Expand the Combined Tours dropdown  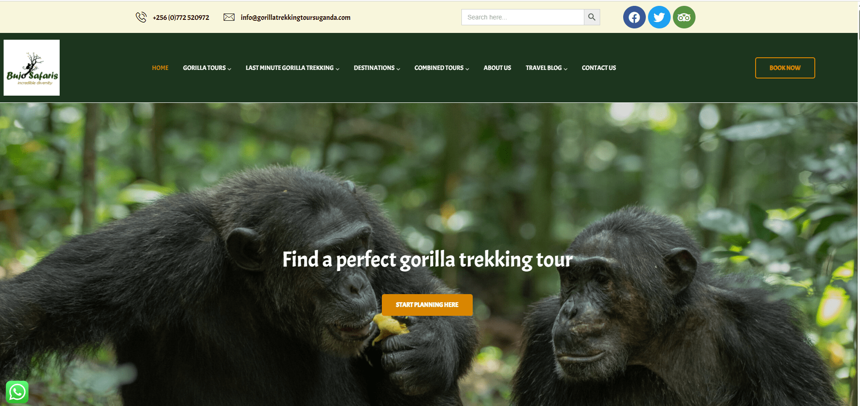pyautogui.click(x=442, y=68)
